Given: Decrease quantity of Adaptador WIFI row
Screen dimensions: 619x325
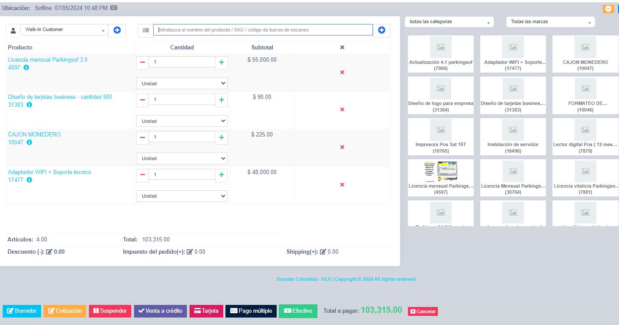Looking at the screenshot, I should click(142, 175).
